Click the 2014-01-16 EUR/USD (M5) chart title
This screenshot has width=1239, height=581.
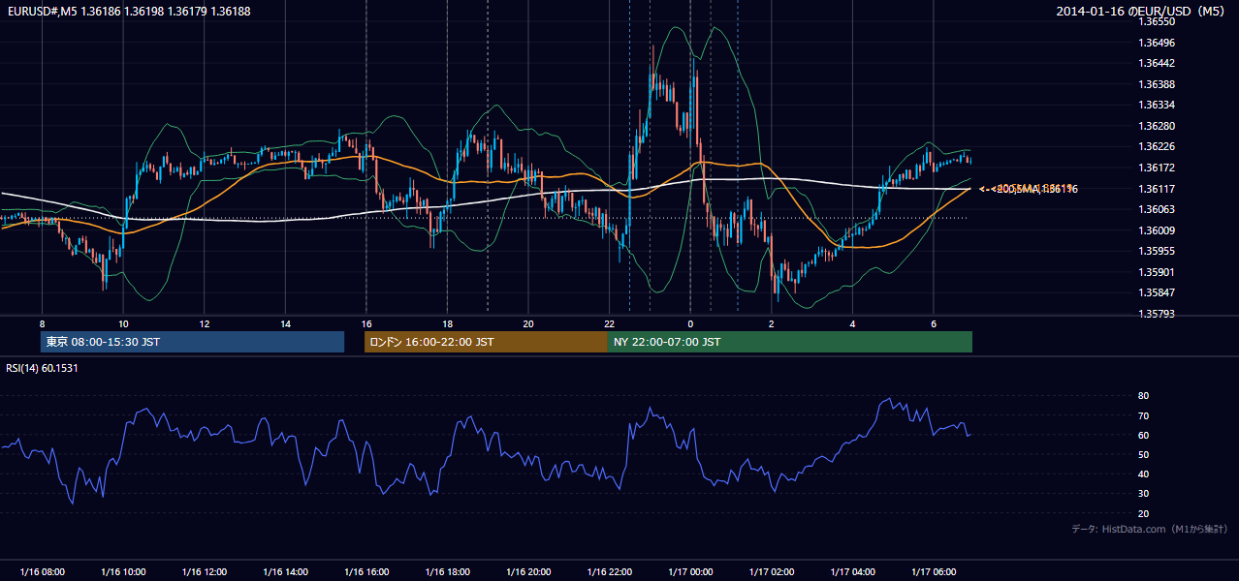coord(1142,11)
